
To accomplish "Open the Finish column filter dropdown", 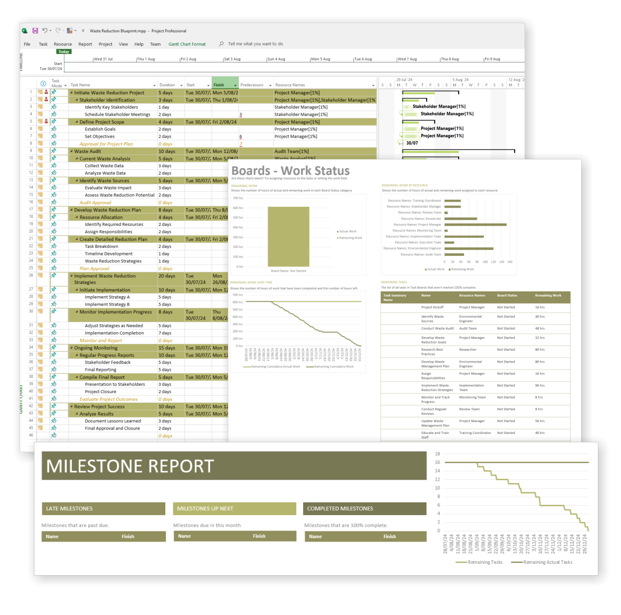I will coord(235,86).
